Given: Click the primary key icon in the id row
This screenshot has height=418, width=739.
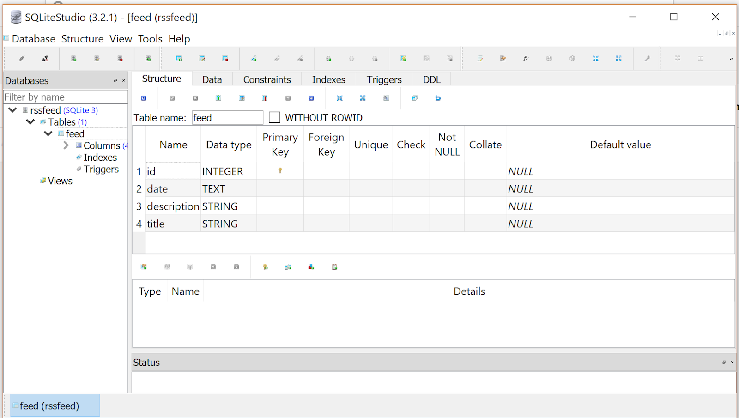Looking at the screenshot, I should pos(280,171).
